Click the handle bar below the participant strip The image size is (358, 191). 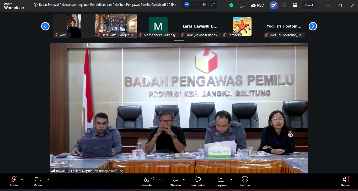(179, 41)
